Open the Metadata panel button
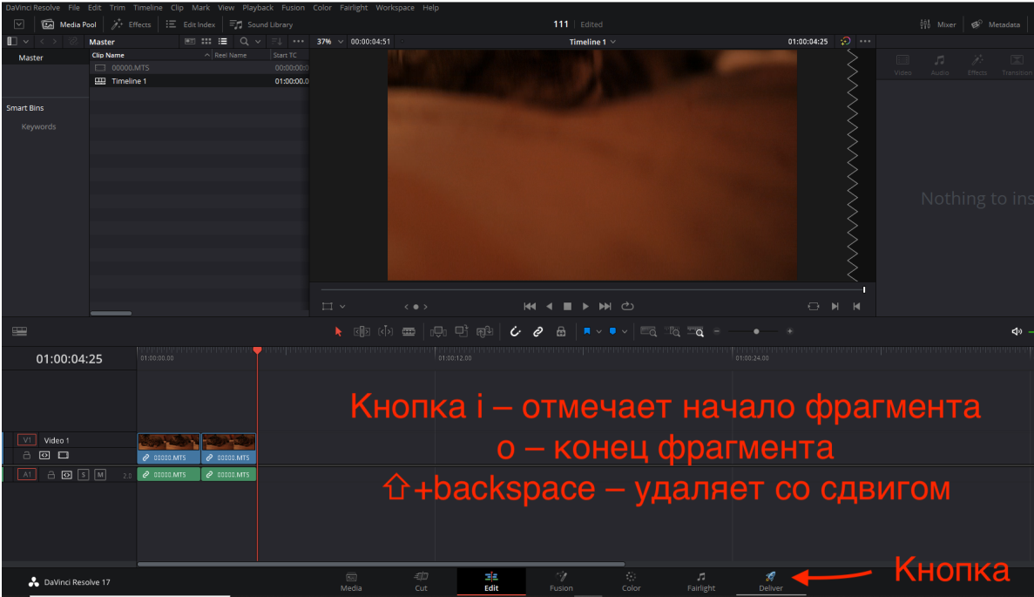 [x=996, y=24]
